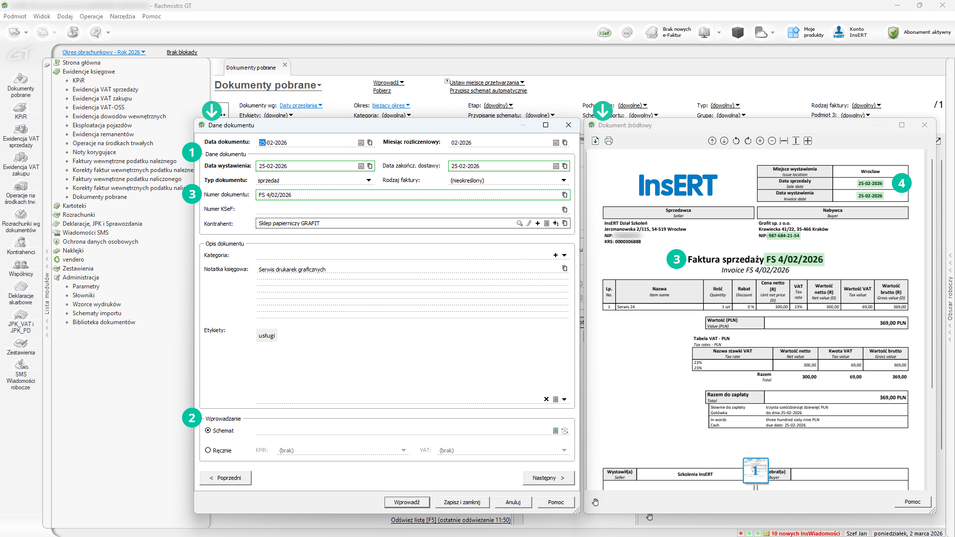
Task: Open the Kategoria dropdown arrow
Action: [x=564, y=256]
